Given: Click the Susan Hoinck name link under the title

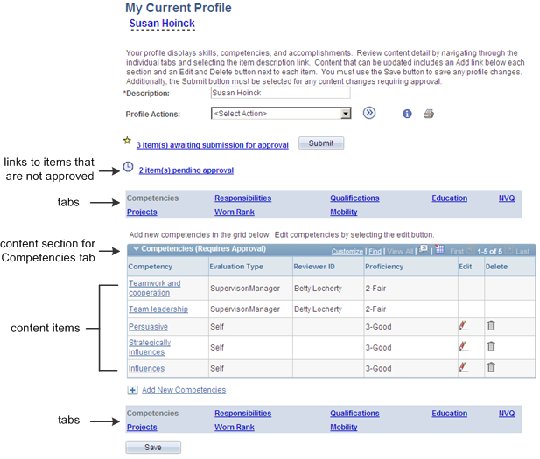Looking at the screenshot, I should pyautogui.click(x=162, y=24).
